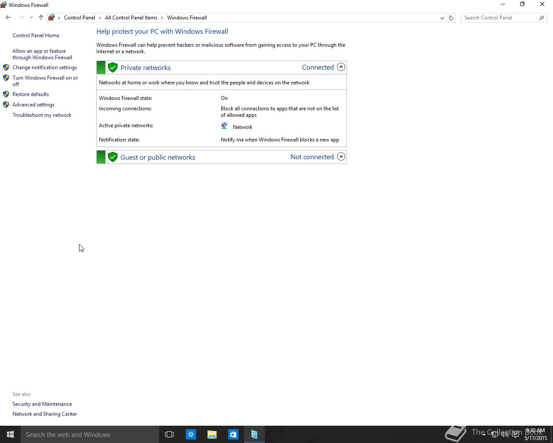This screenshot has width=553, height=443.
Task: Open the browser globe taskbar icon
Action: [191, 434]
